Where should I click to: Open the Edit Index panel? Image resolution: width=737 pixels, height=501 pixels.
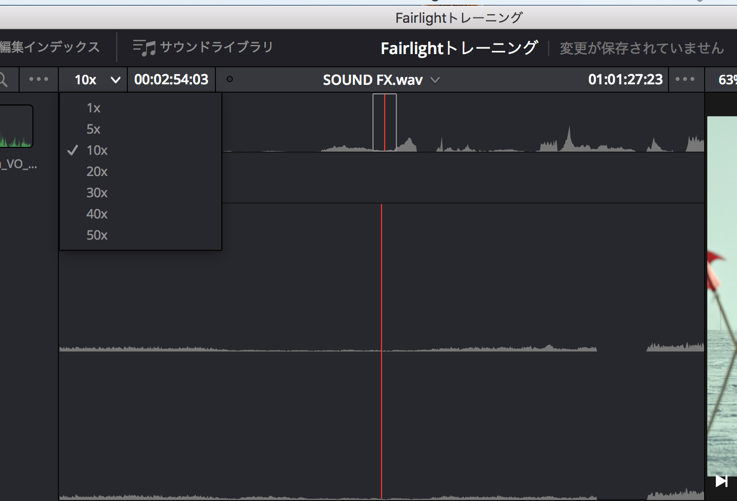[49, 47]
